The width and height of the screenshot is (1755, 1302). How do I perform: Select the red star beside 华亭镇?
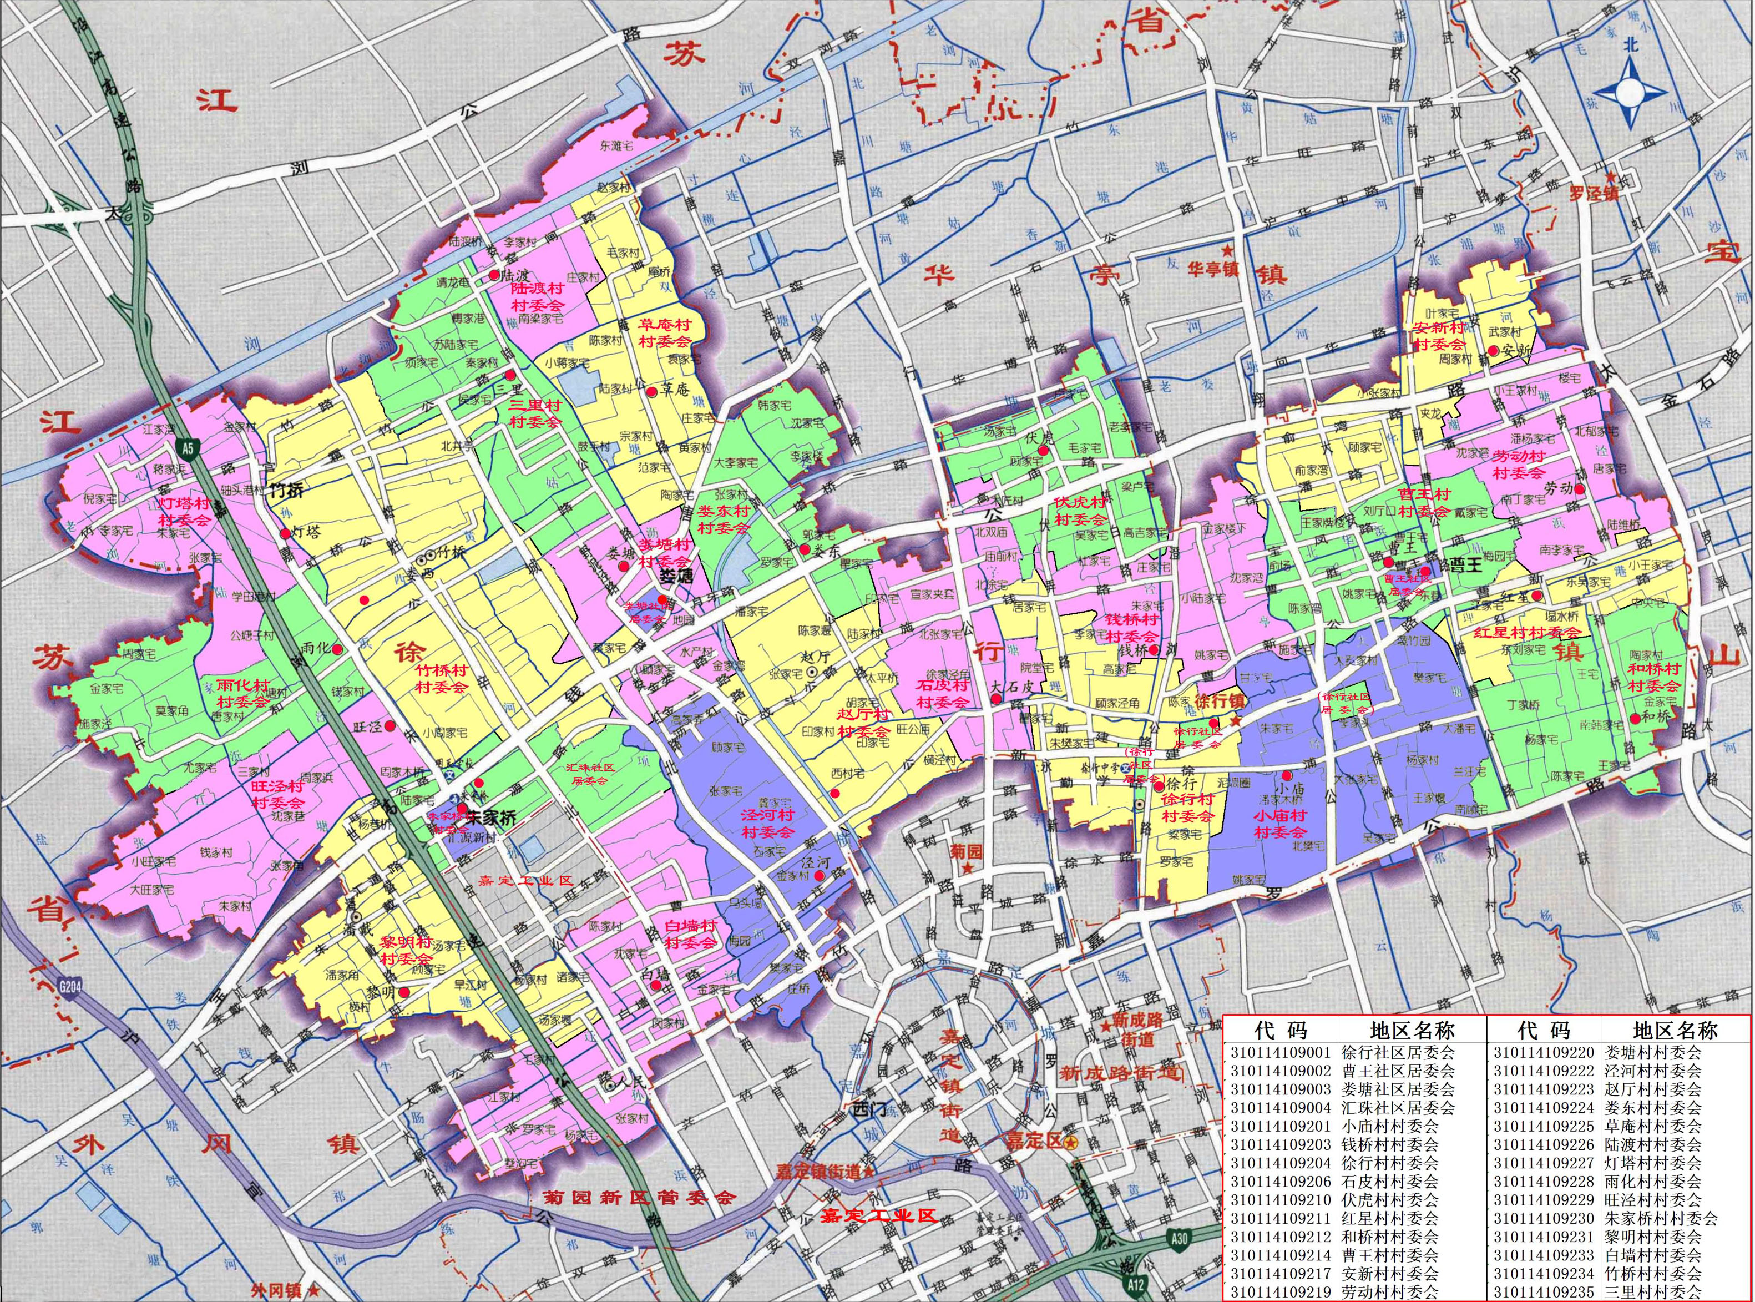tap(1227, 250)
